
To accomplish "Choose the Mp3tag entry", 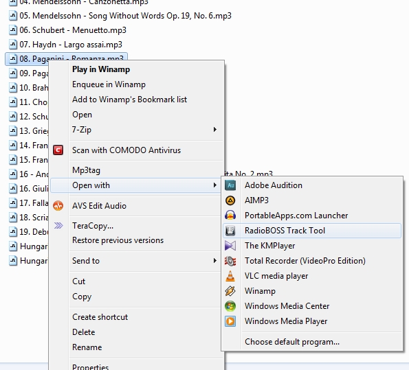I will [86, 170].
